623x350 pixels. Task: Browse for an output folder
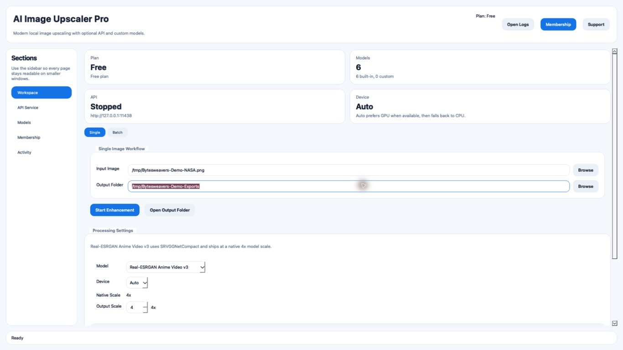[x=586, y=186]
